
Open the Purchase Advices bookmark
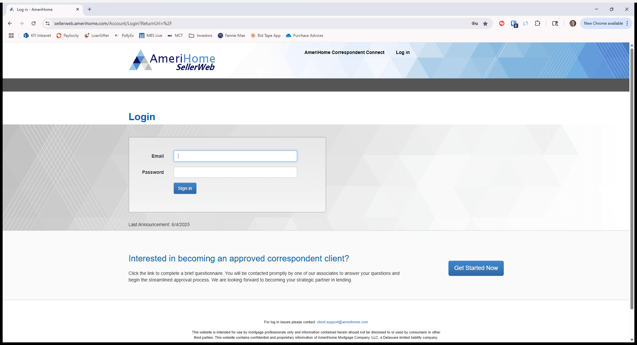point(304,36)
